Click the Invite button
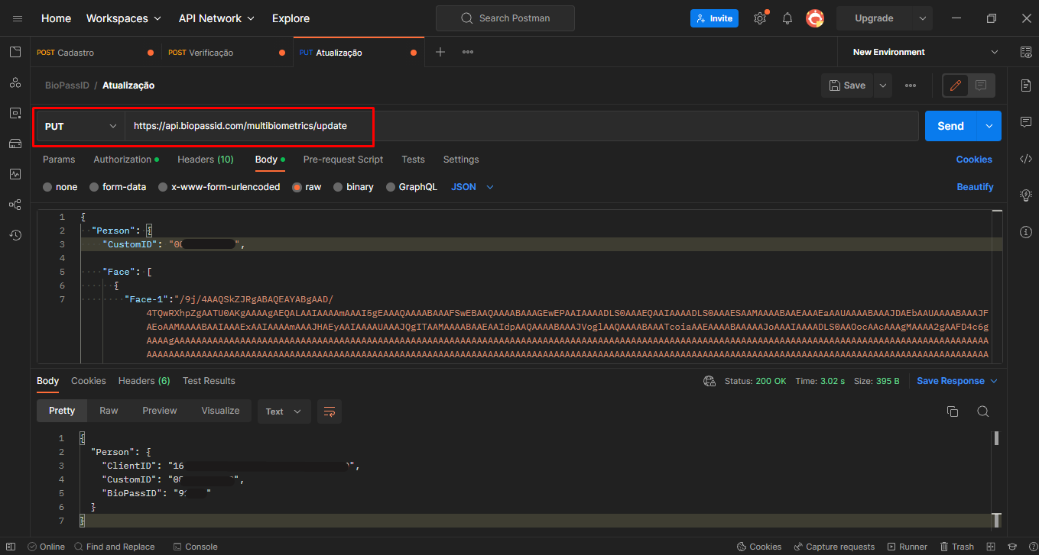The image size is (1039, 555). [x=714, y=18]
